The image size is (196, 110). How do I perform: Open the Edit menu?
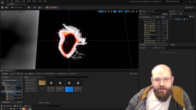12,1
